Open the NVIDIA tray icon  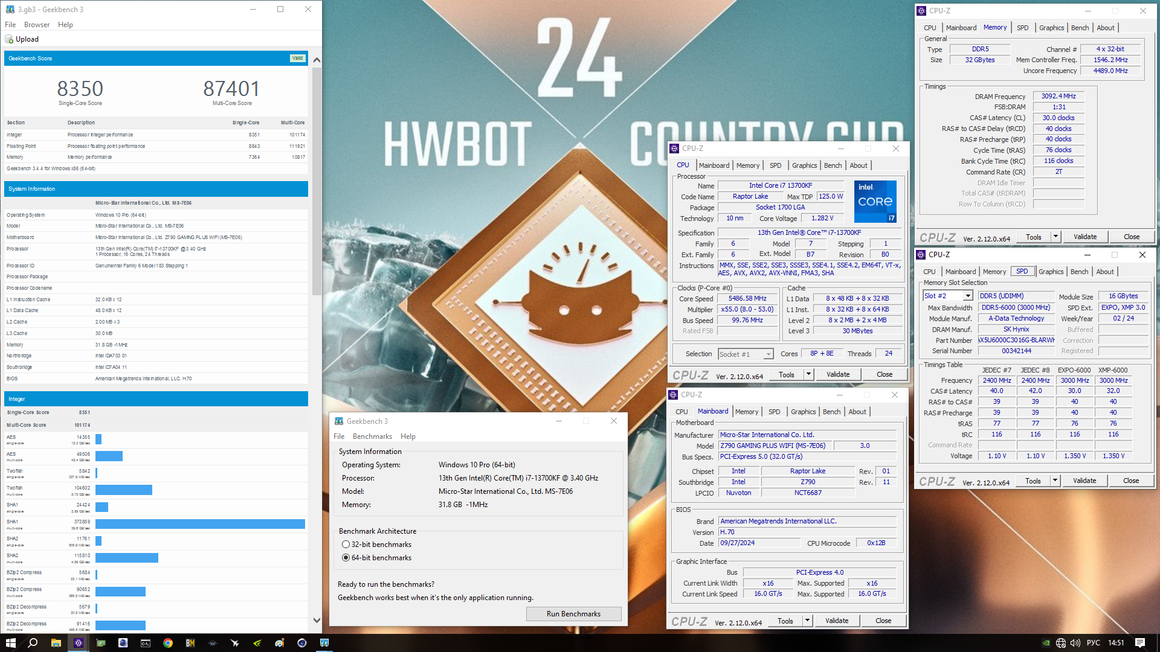tap(1046, 643)
